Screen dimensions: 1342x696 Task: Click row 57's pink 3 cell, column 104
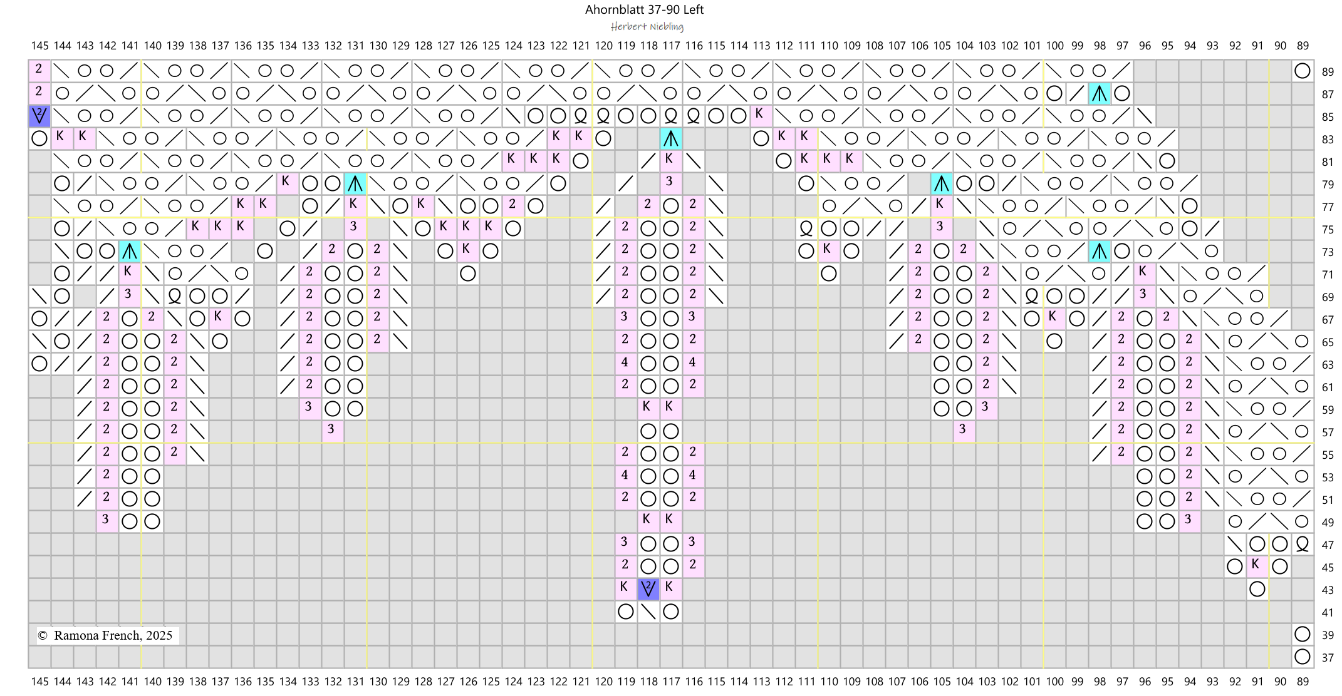964,431
